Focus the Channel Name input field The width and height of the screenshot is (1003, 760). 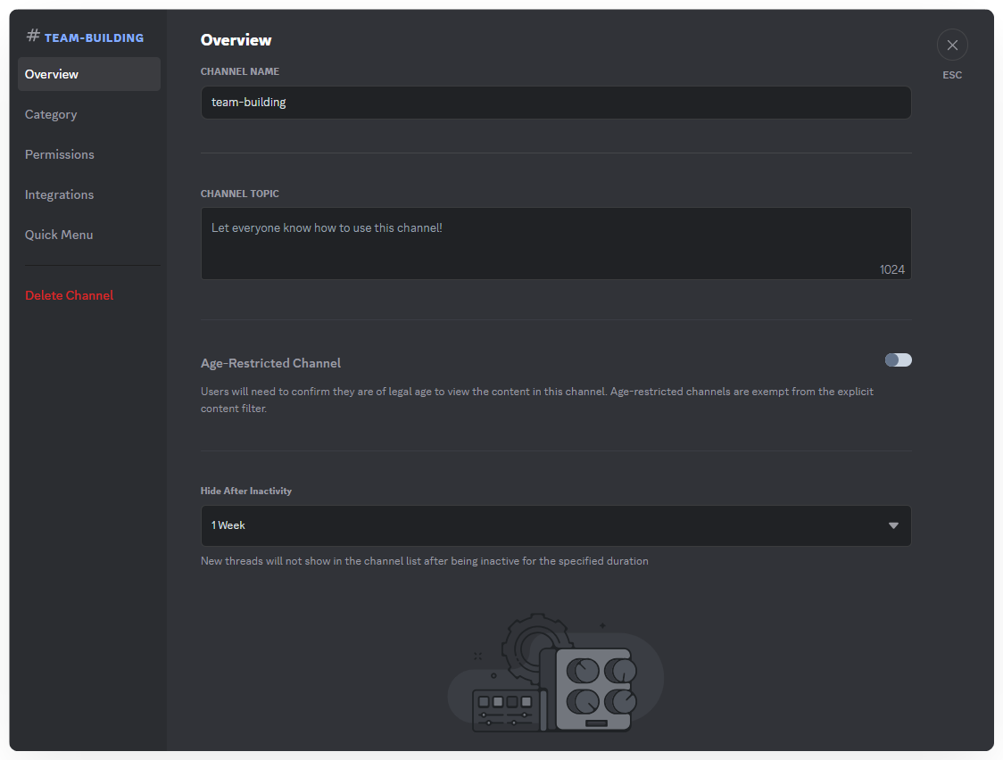[555, 103]
